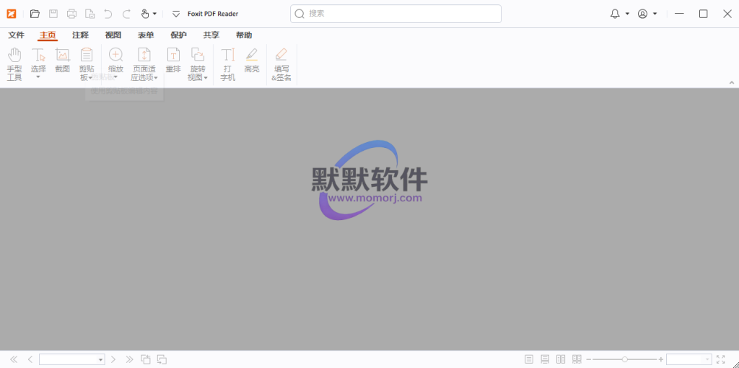Open the Help (帮助) tab
The height and width of the screenshot is (368, 739).
(244, 35)
